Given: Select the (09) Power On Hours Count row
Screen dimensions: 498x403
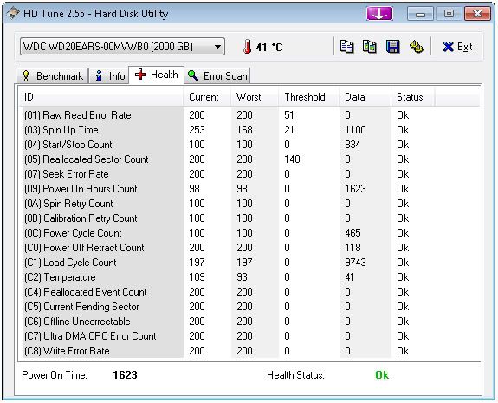Looking at the screenshot, I should tap(229, 189).
